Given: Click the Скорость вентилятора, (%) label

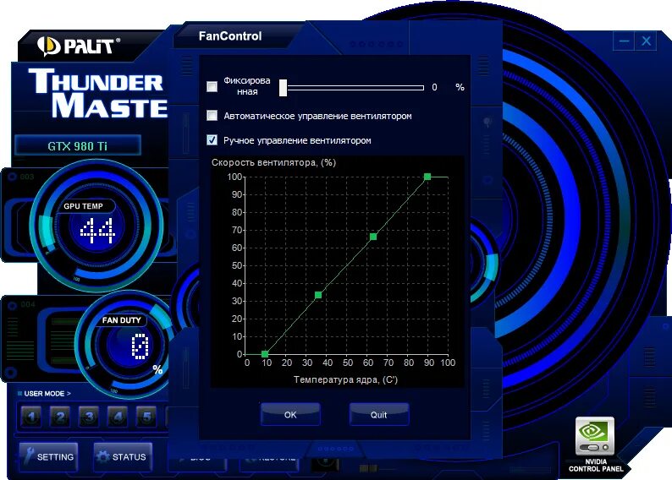Looking at the screenshot, I should click(x=274, y=162).
